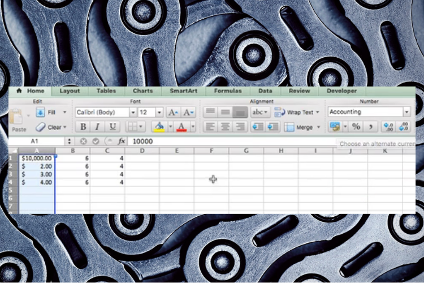The image size is (424, 283).
Task: Click the Borders grid icon
Action: pyautogui.click(x=132, y=126)
